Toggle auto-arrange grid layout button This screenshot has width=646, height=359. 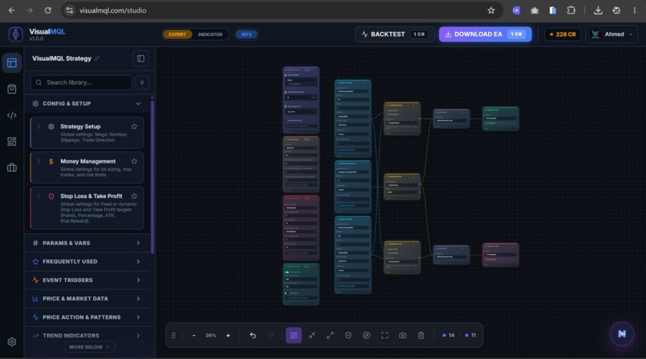294,336
